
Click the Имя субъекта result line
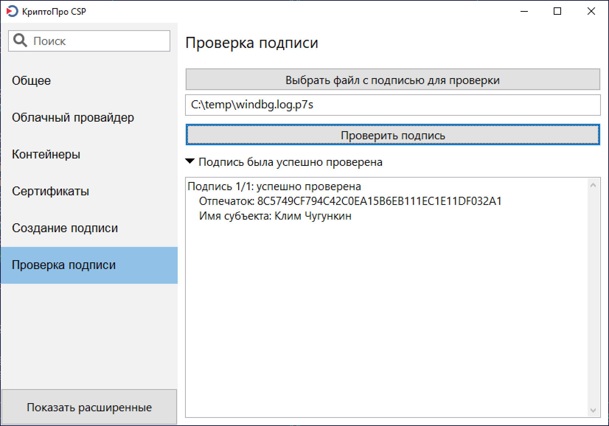coord(275,216)
